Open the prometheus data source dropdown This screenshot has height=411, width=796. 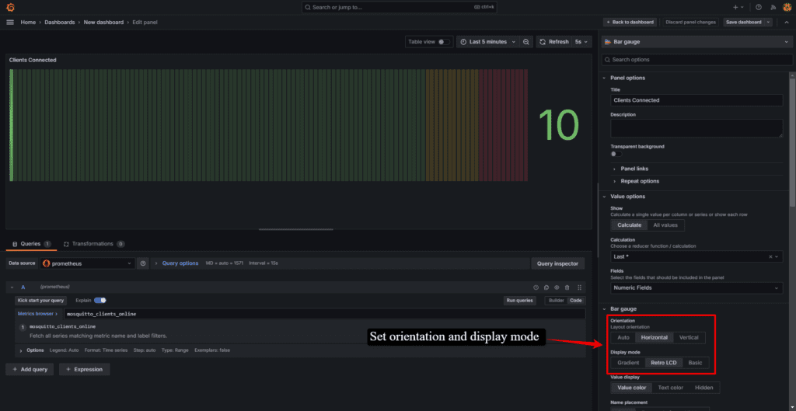point(87,263)
